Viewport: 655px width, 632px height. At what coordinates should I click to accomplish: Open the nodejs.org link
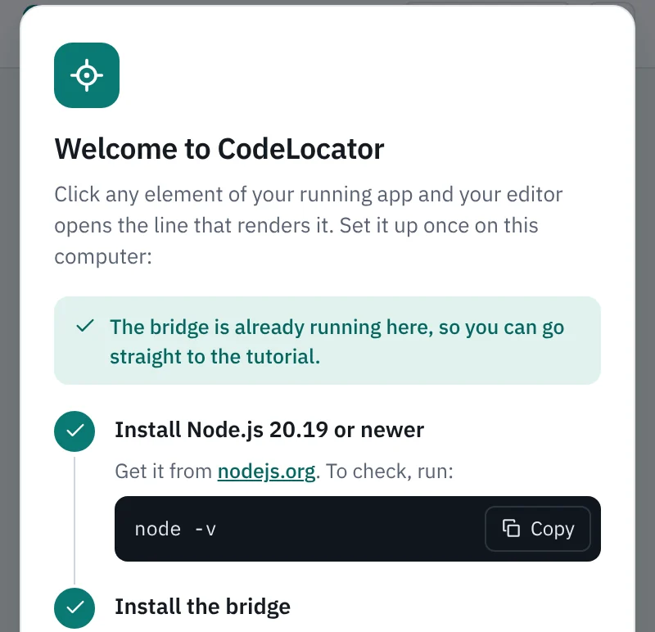coord(267,472)
